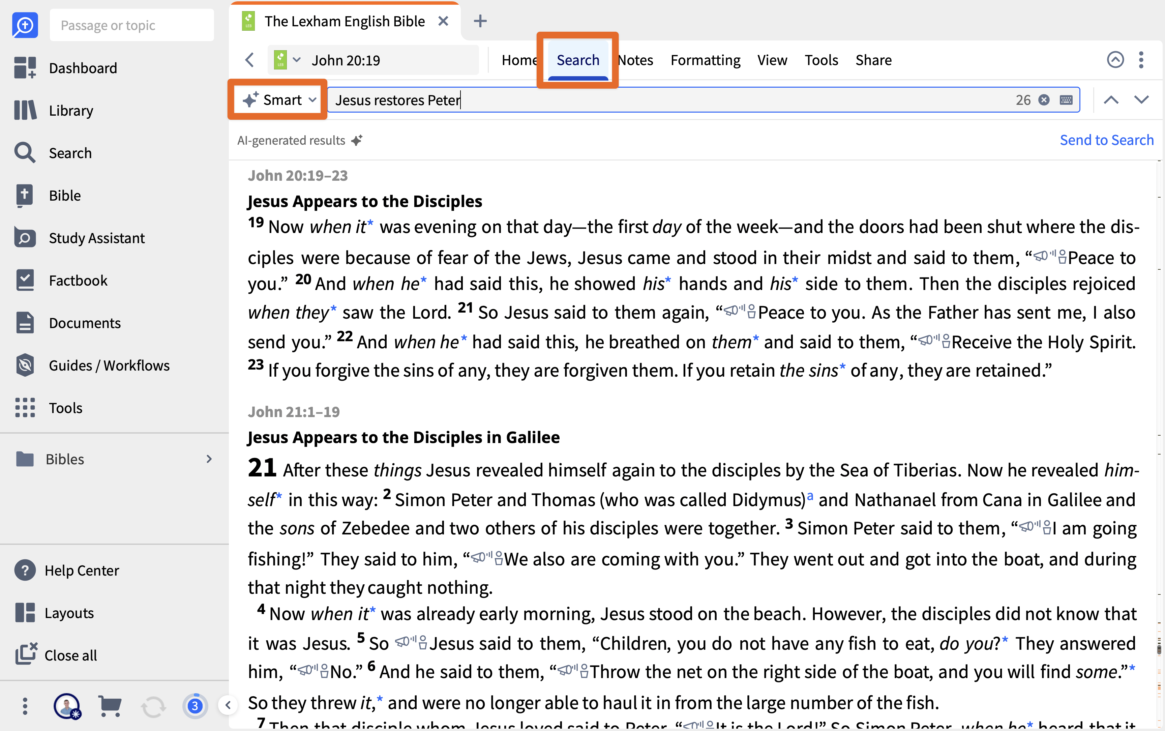This screenshot has width=1165, height=731.
Task: Click the Send to Search link
Action: click(1107, 140)
